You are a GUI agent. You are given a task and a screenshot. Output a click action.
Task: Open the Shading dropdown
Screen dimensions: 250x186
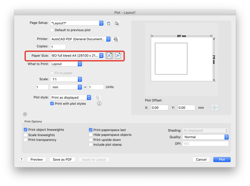click(205, 130)
